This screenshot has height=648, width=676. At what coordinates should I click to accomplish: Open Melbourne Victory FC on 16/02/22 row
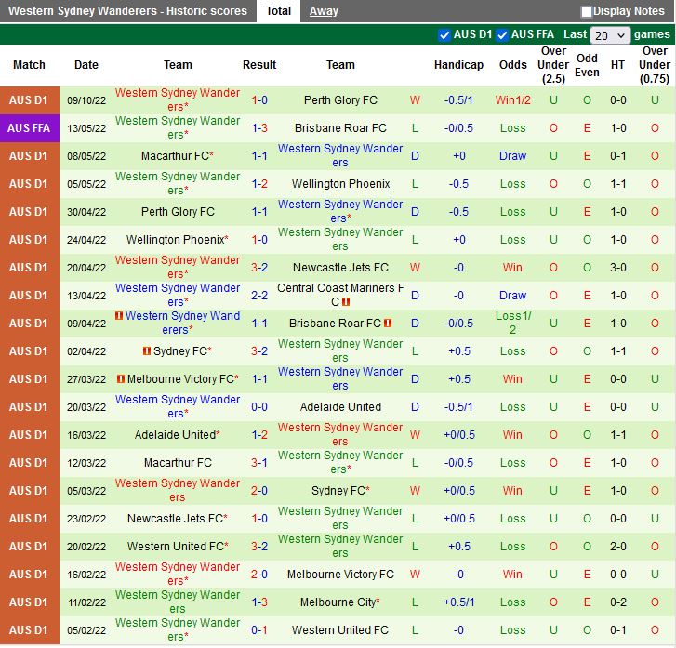tap(340, 575)
